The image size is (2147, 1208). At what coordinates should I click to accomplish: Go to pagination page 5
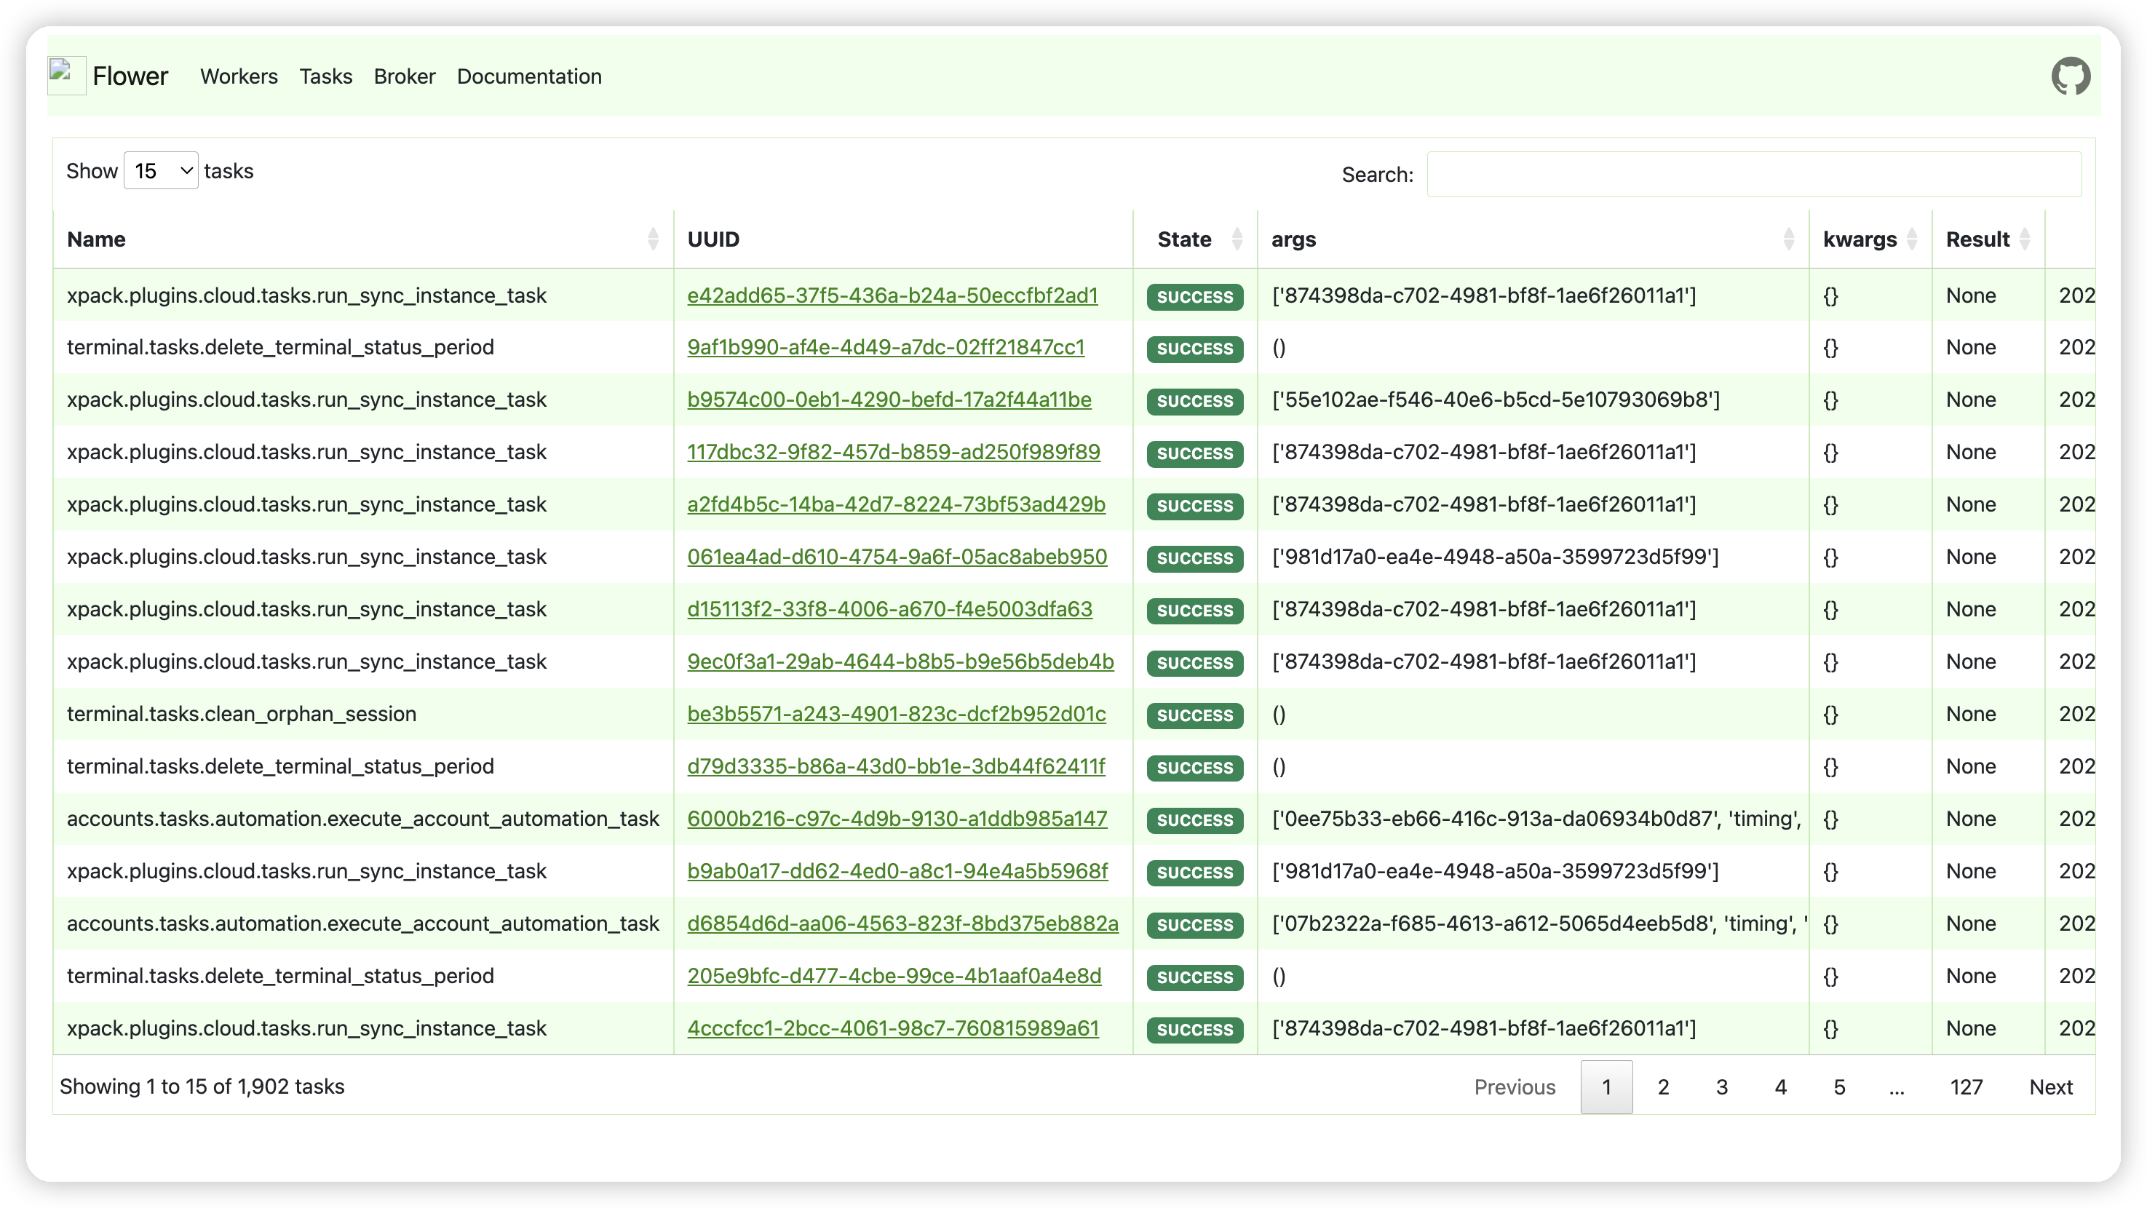coord(1839,1087)
